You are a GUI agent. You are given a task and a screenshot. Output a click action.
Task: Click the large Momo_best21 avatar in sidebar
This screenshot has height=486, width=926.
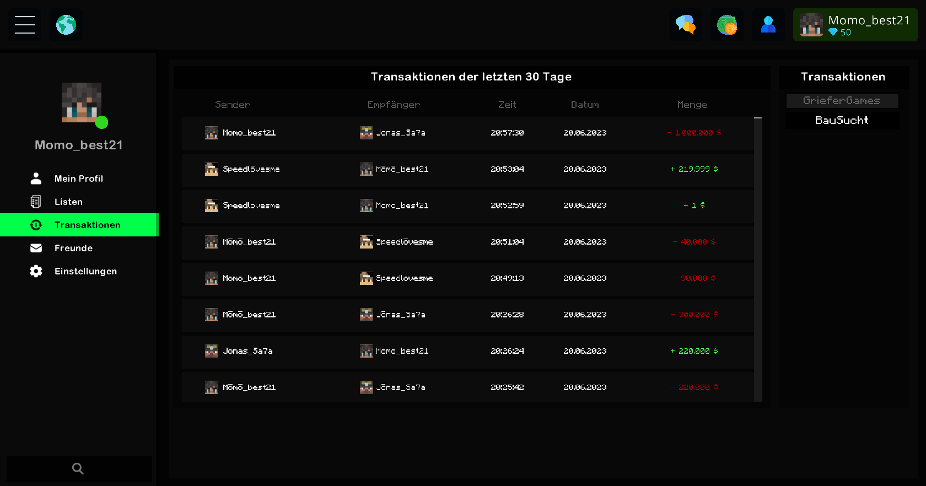(82, 102)
